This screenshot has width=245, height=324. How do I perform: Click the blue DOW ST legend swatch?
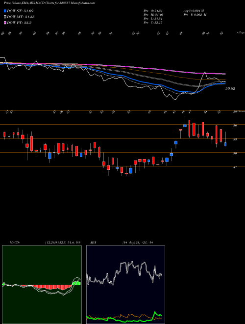[5, 11]
